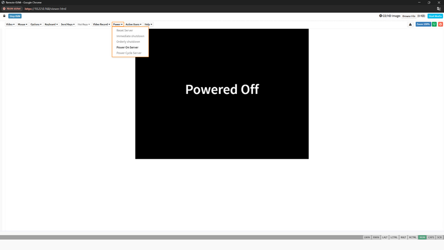Open the Keyboard dropdown menu
Viewport: 444px width, 250px height.
click(51, 24)
